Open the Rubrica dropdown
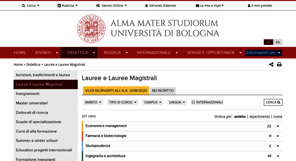The width and height of the screenshot is (296, 161). pos(67,5)
